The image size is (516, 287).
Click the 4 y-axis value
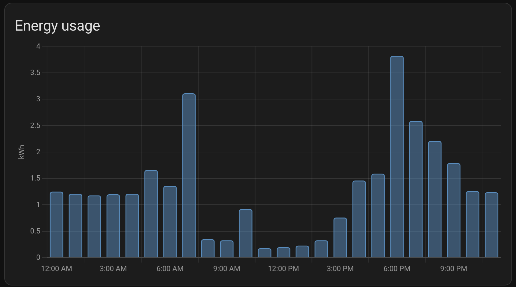tap(38, 46)
